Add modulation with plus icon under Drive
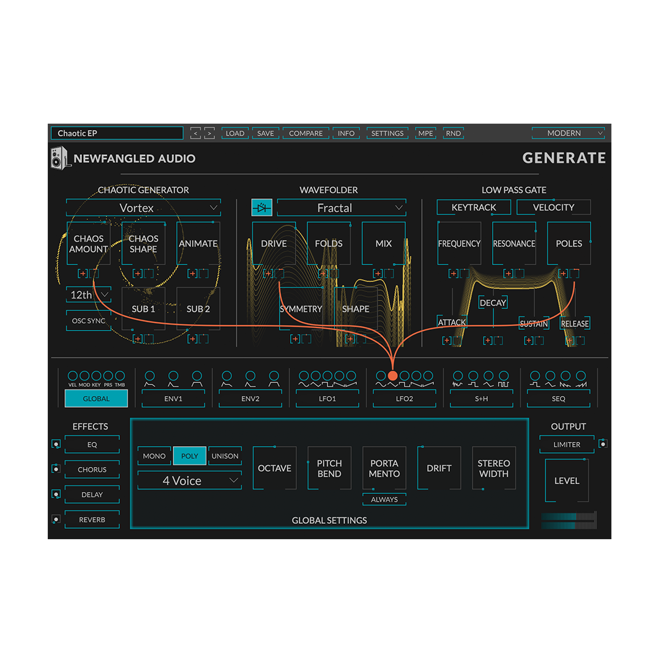Viewport: 661px width, 661px height. tap(268, 274)
